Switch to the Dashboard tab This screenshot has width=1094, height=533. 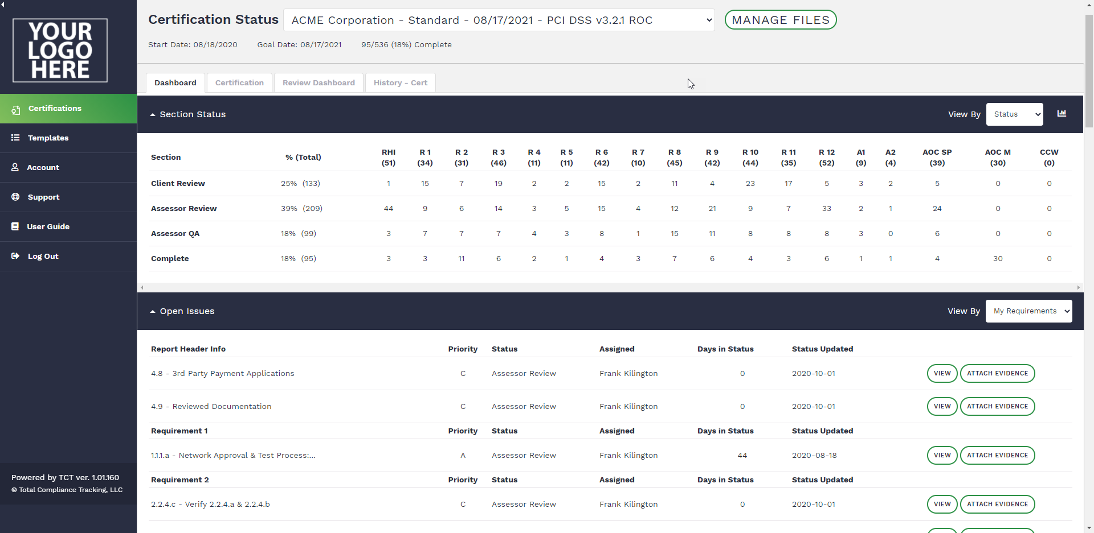click(175, 82)
